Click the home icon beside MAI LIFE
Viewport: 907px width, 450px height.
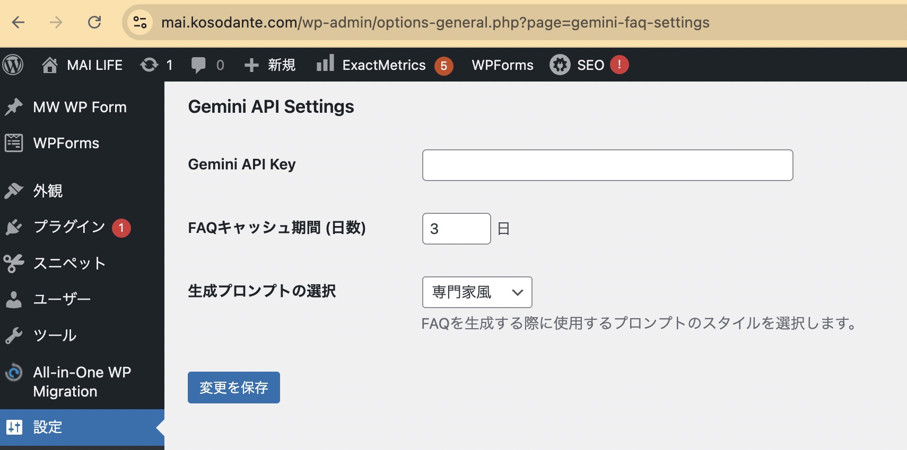[x=50, y=65]
